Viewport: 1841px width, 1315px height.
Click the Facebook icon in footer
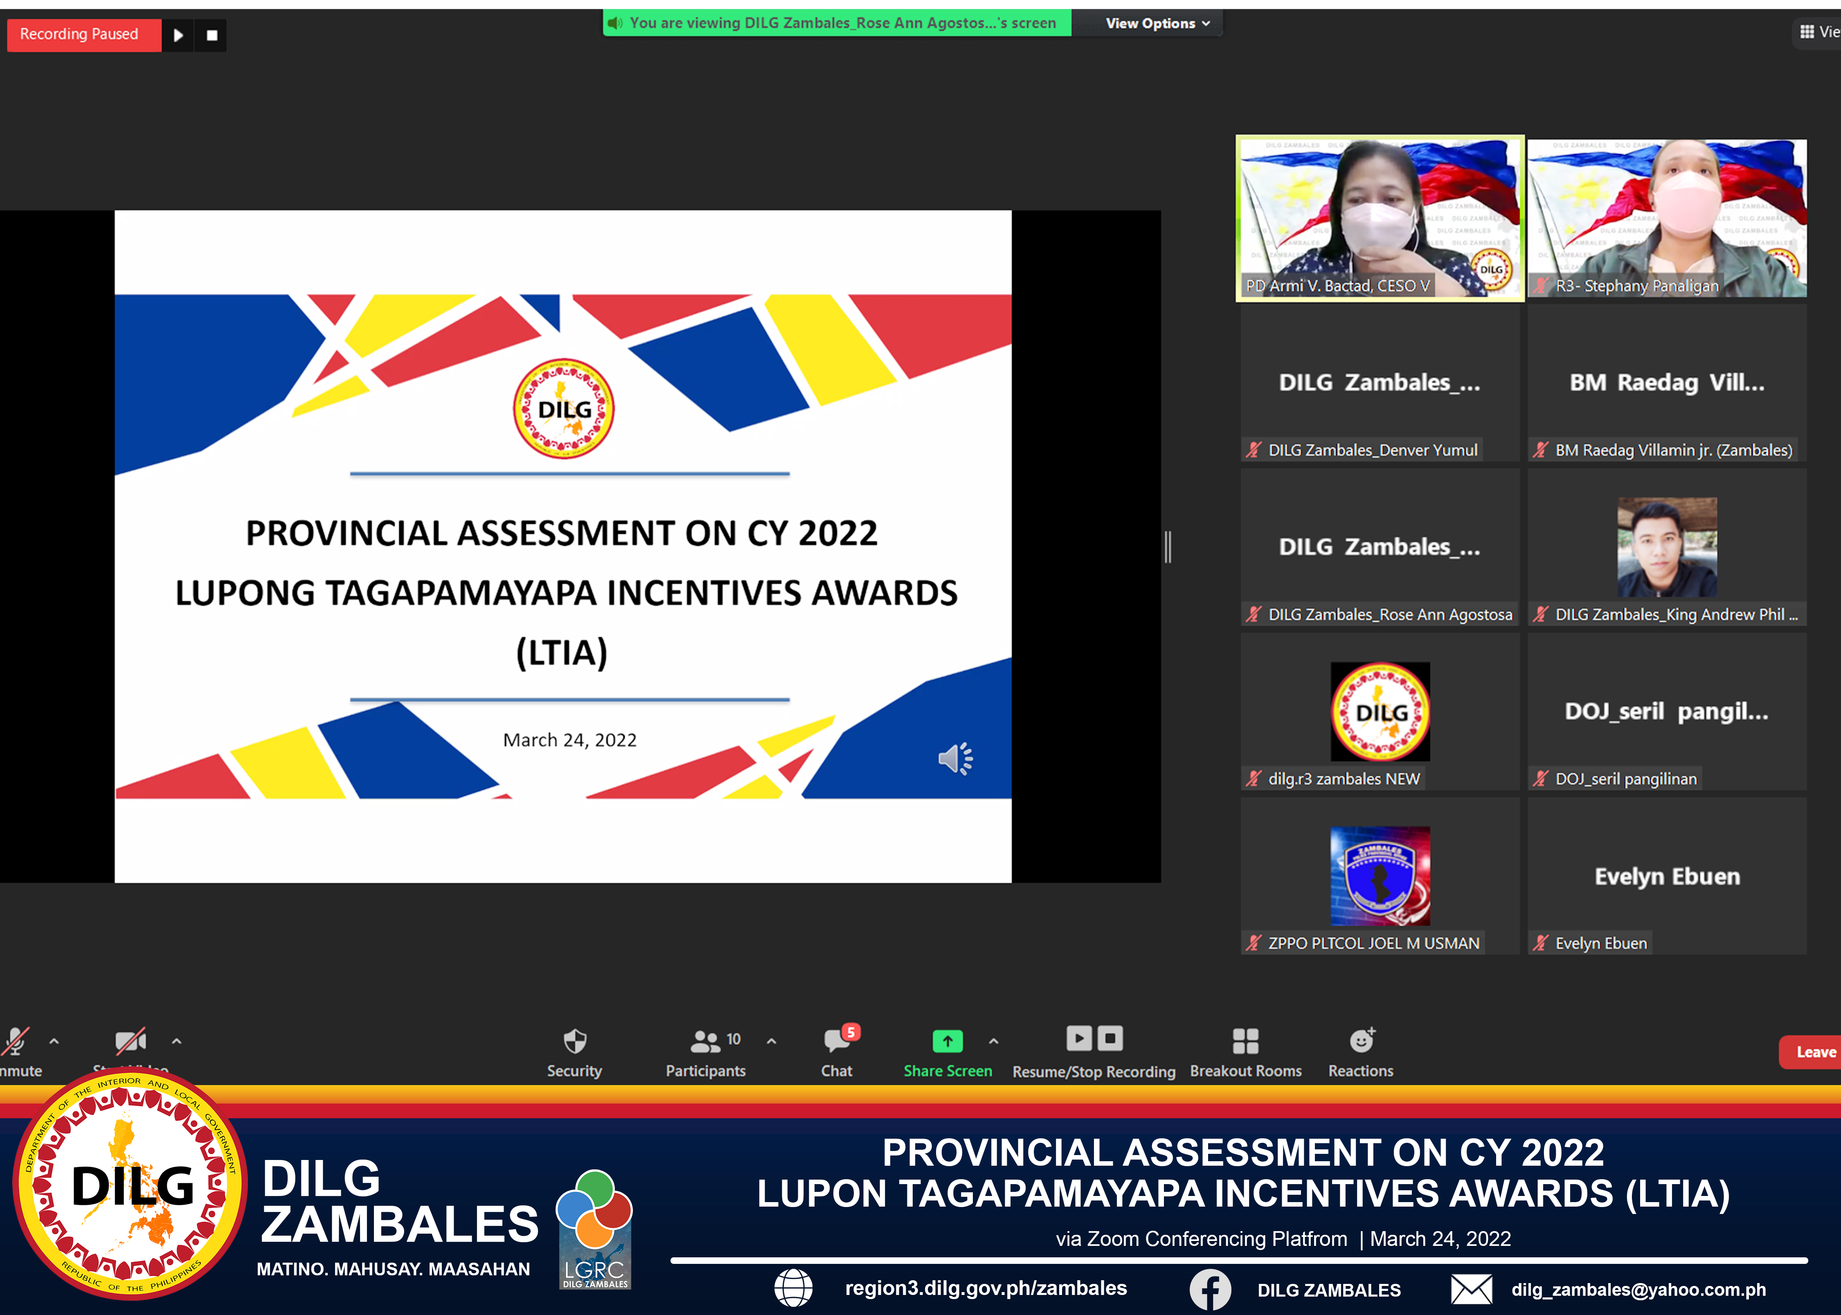point(1210,1289)
